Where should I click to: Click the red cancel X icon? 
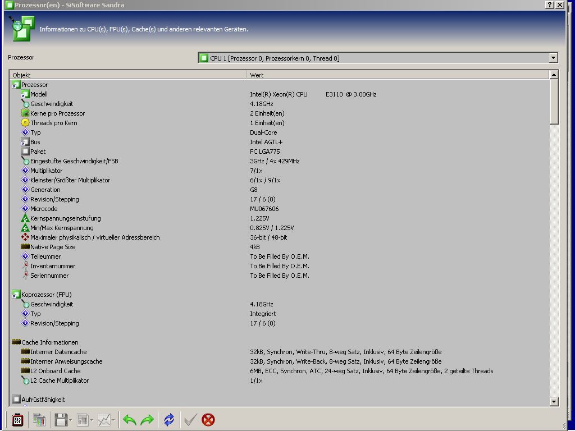click(x=208, y=420)
